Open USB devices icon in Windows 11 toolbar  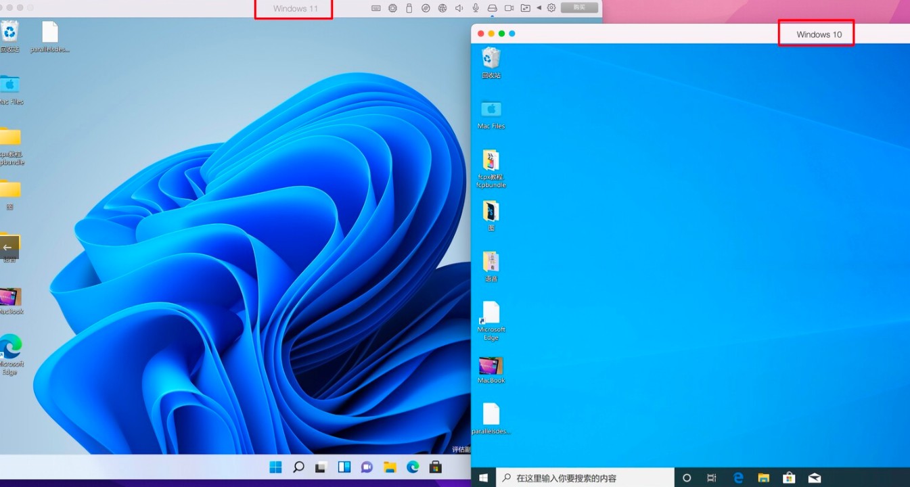tap(409, 8)
